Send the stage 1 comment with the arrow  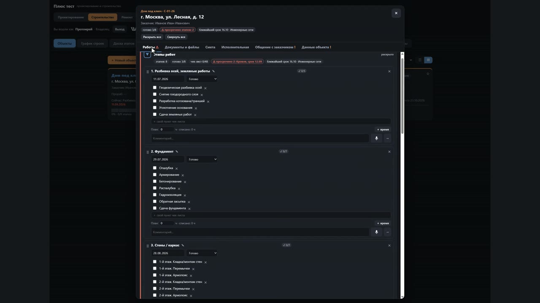[387, 138]
